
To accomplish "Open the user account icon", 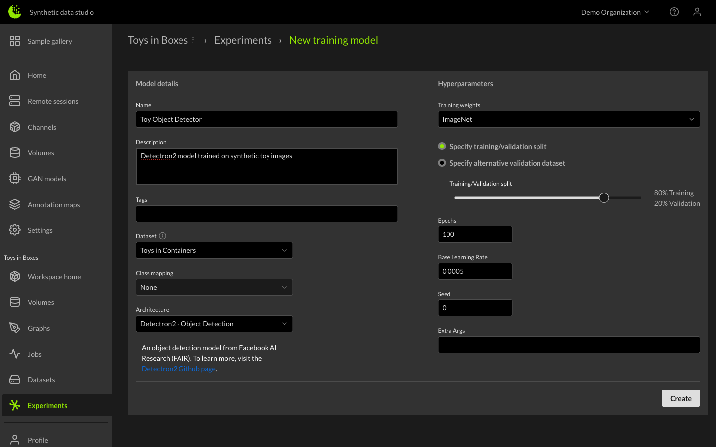I will (x=697, y=12).
